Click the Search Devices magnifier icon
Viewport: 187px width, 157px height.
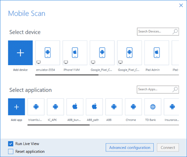(x=175, y=31)
